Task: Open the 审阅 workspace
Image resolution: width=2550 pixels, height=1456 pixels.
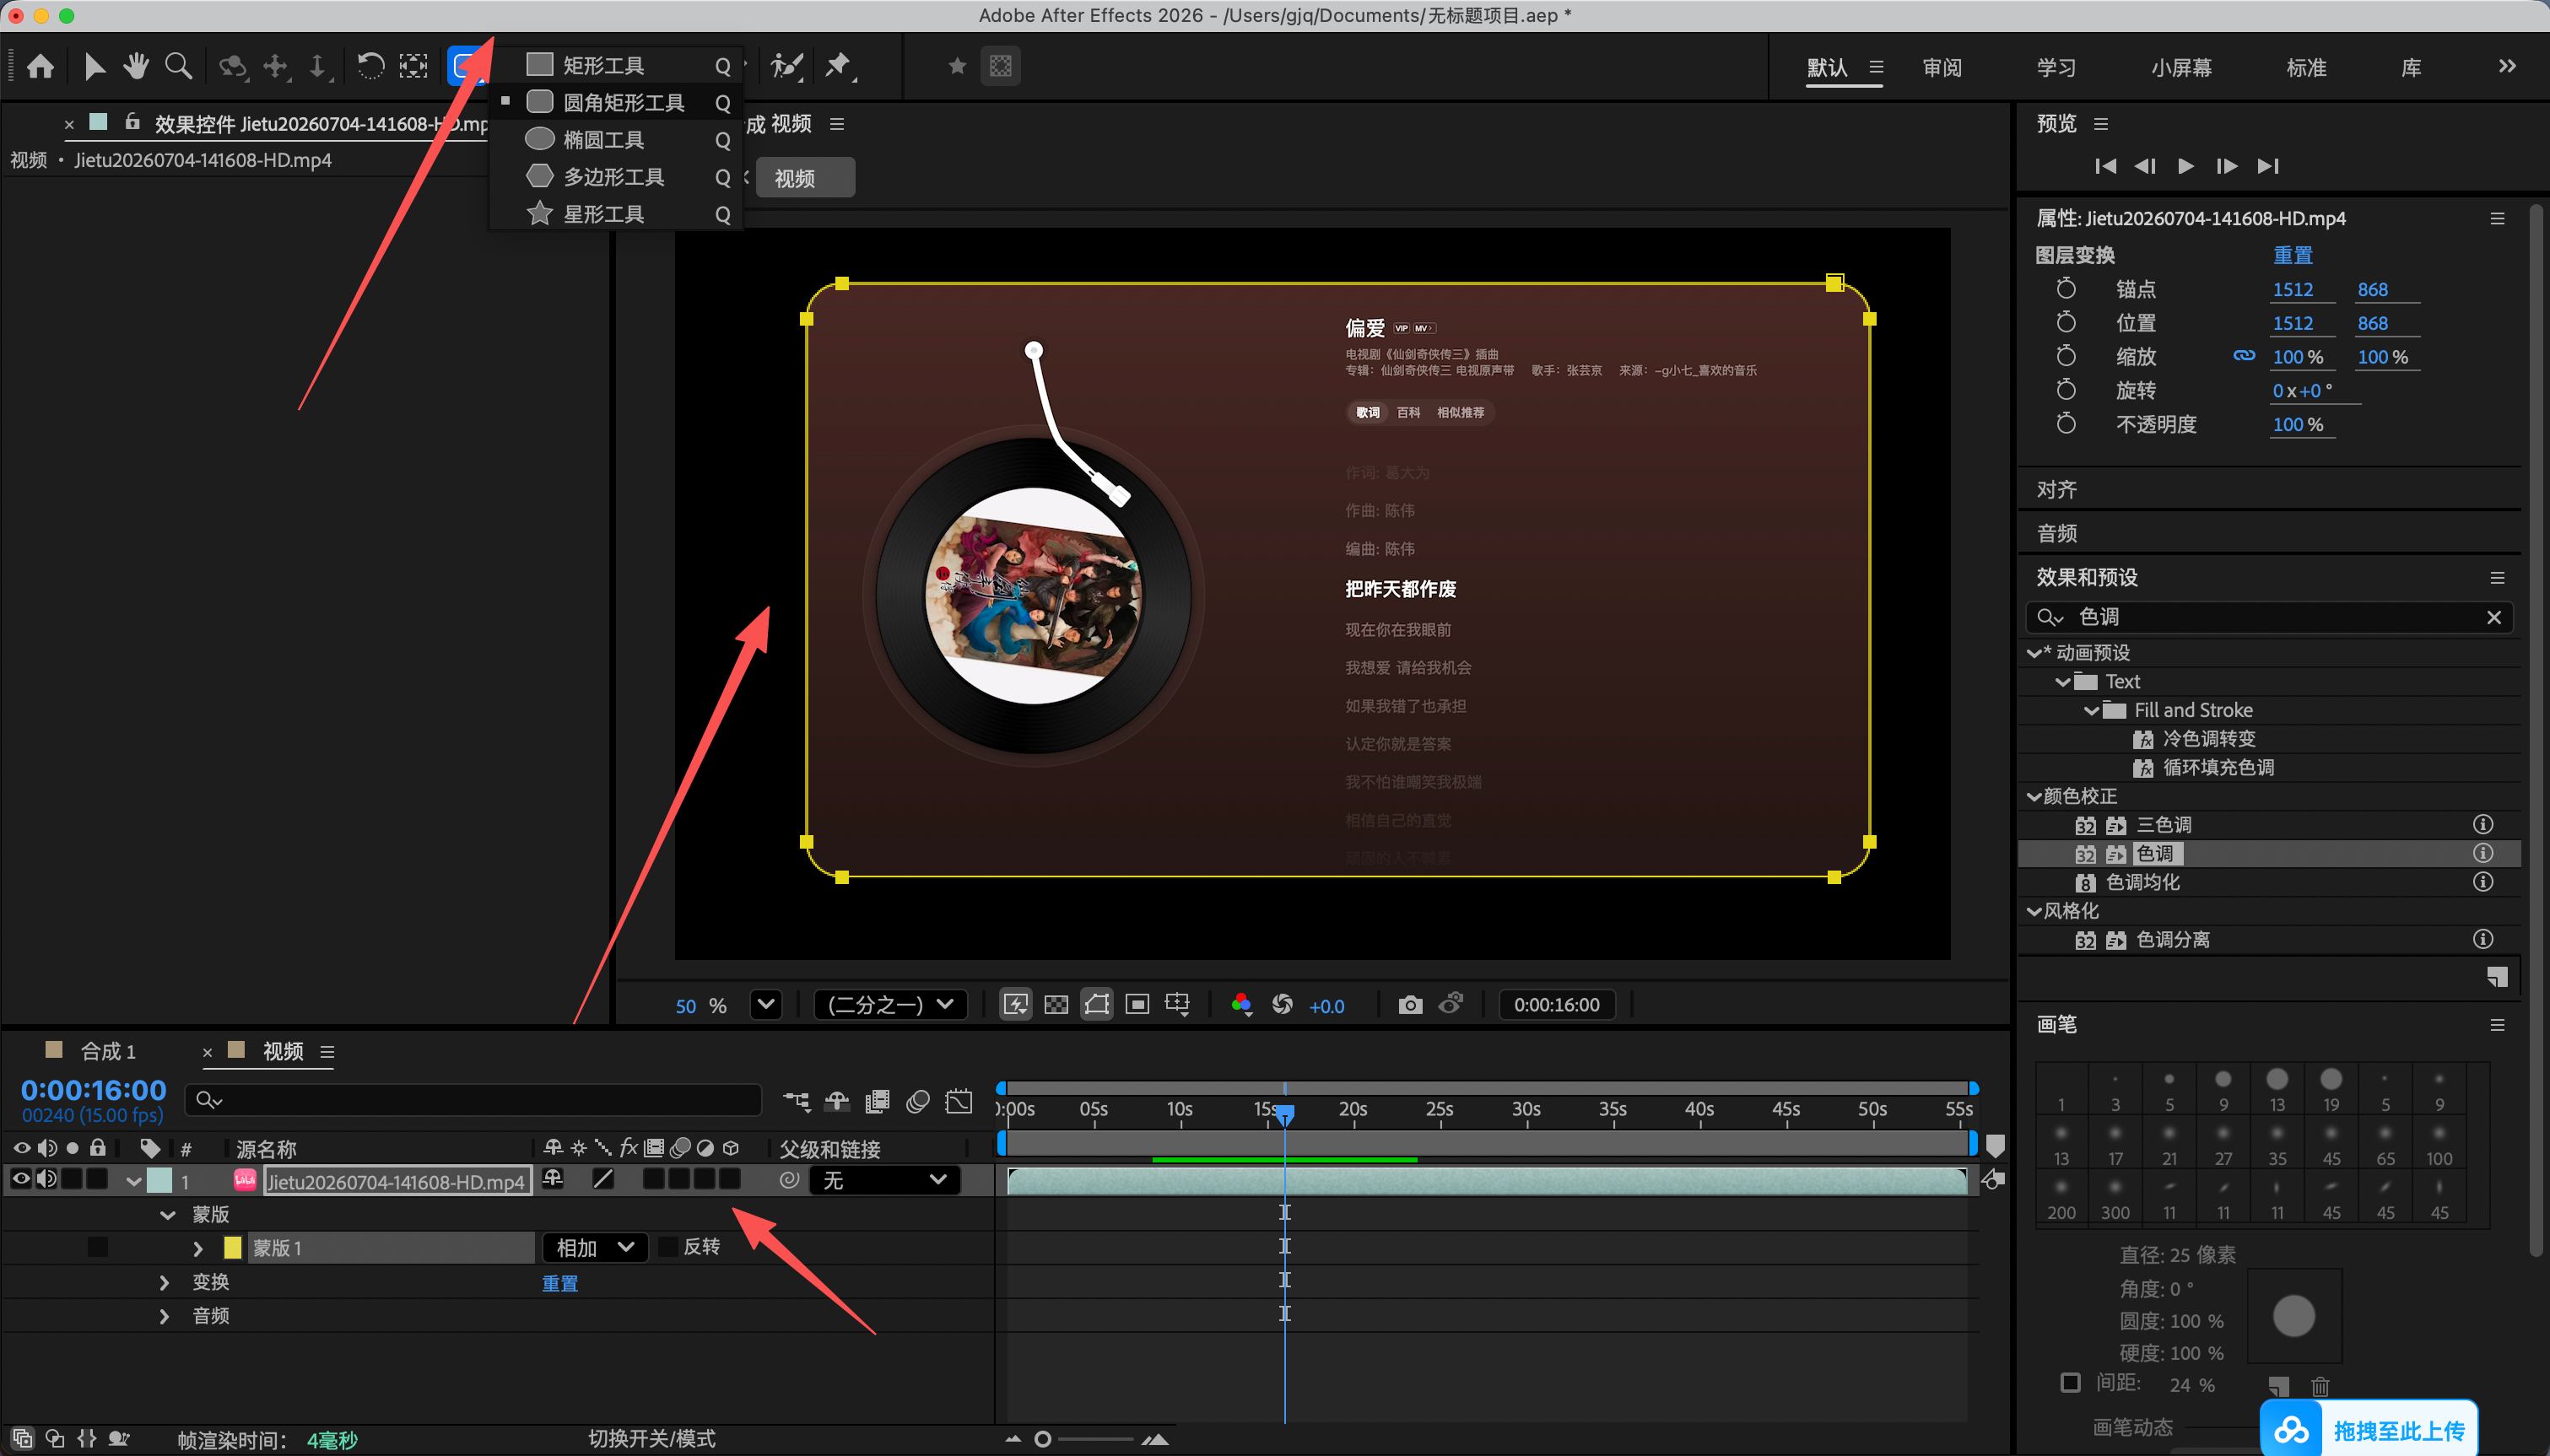Action: coord(1942,68)
